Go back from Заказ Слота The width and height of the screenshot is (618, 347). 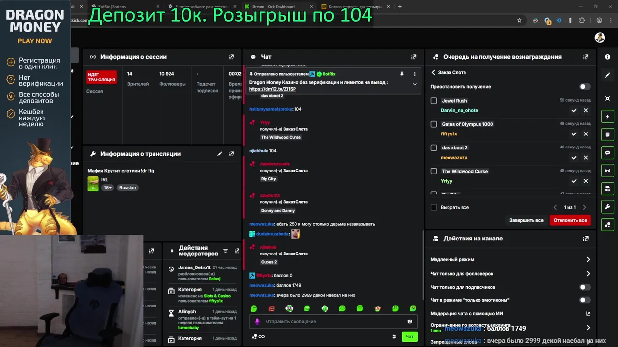(x=433, y=72)
